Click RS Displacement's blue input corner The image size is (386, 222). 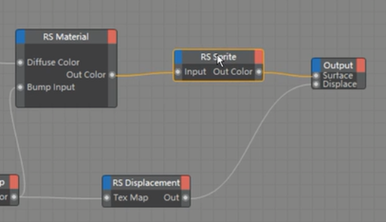click(107, 183)
